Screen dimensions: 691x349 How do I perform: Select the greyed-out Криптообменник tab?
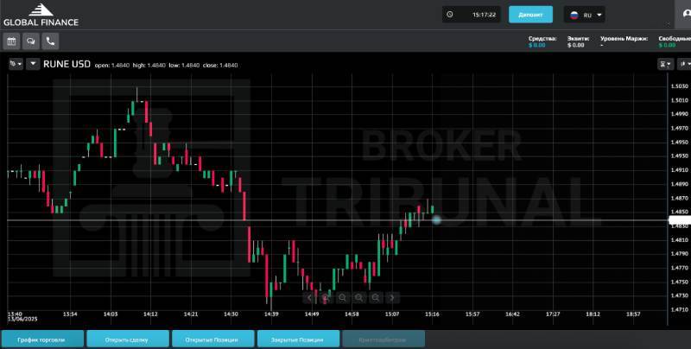[x=384, y=339]
